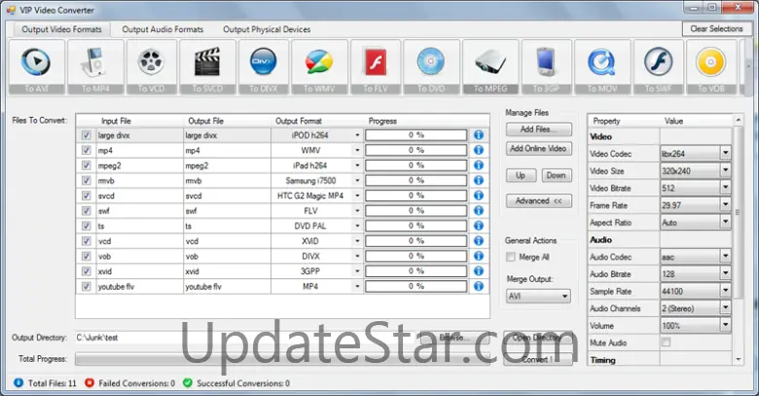Select the To 3GP phone icon
The image size is (759, 396).
click(546, 67)
